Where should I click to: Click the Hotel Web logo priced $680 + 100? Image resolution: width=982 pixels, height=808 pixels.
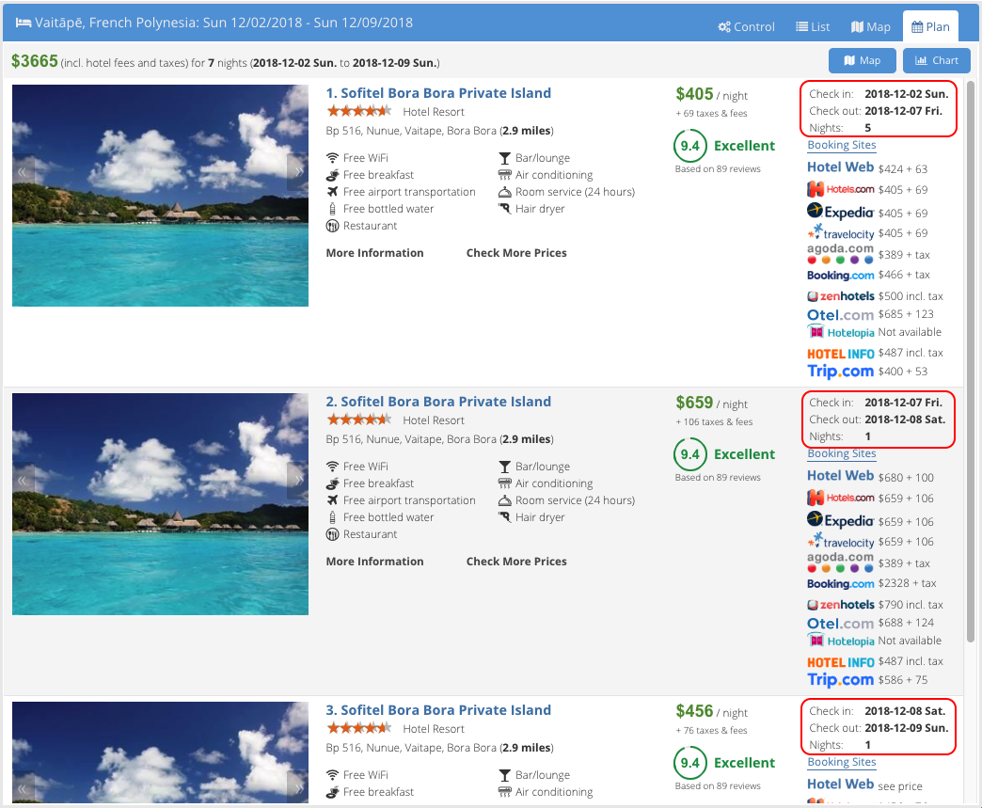pyautogui.click(x=841, y=476)
